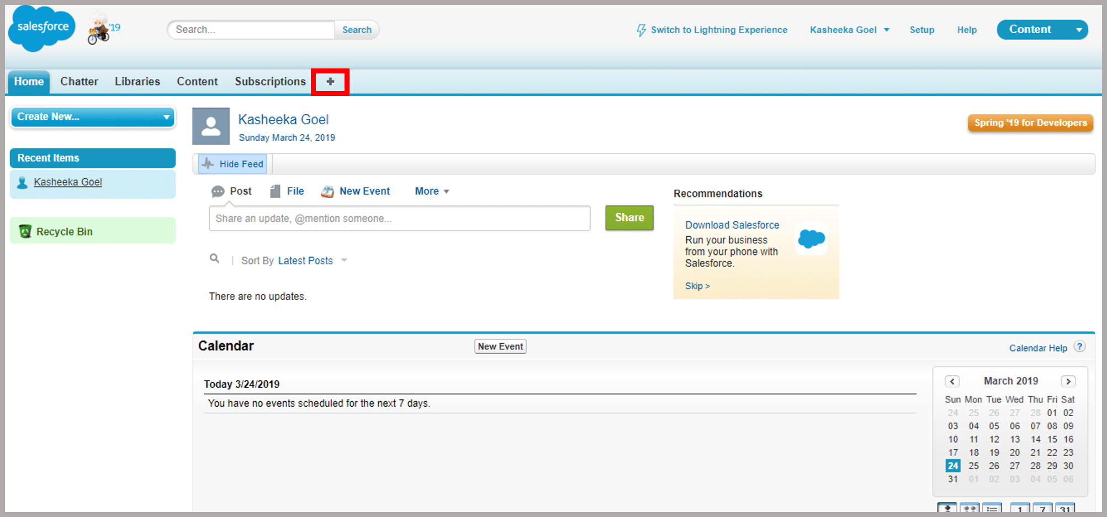The width and height of the screenshot is (1107, 517).
Task: Open the Help link
Action: (x=967, y=30)
